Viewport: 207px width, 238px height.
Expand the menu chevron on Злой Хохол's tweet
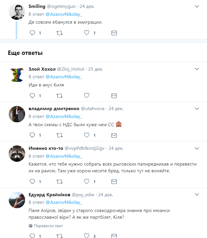[197, 69]
